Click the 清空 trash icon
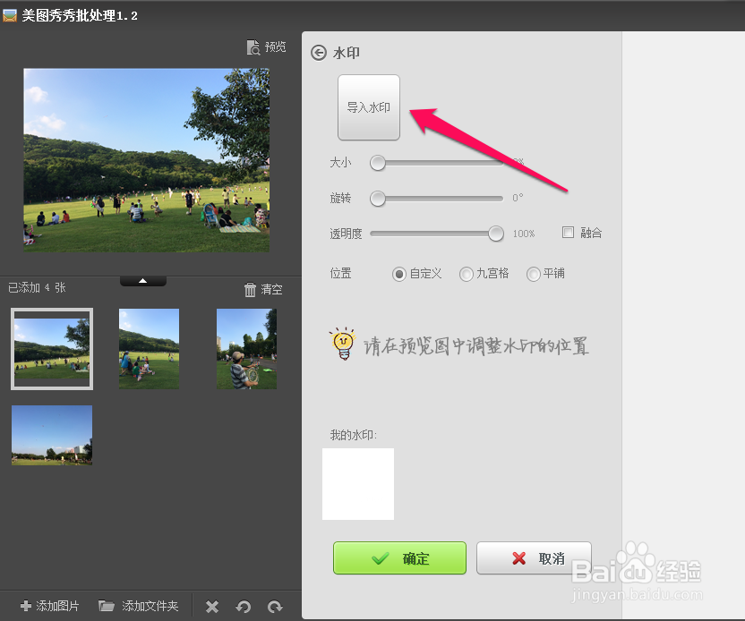Viewport: 745px width, 621px height. coord(250,289)
